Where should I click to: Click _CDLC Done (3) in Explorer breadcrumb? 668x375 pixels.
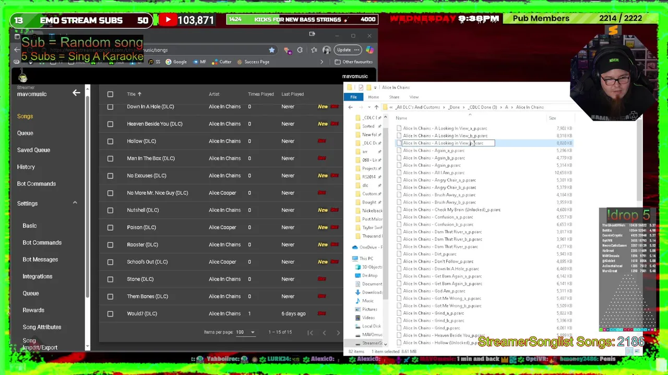click(482, 107)
